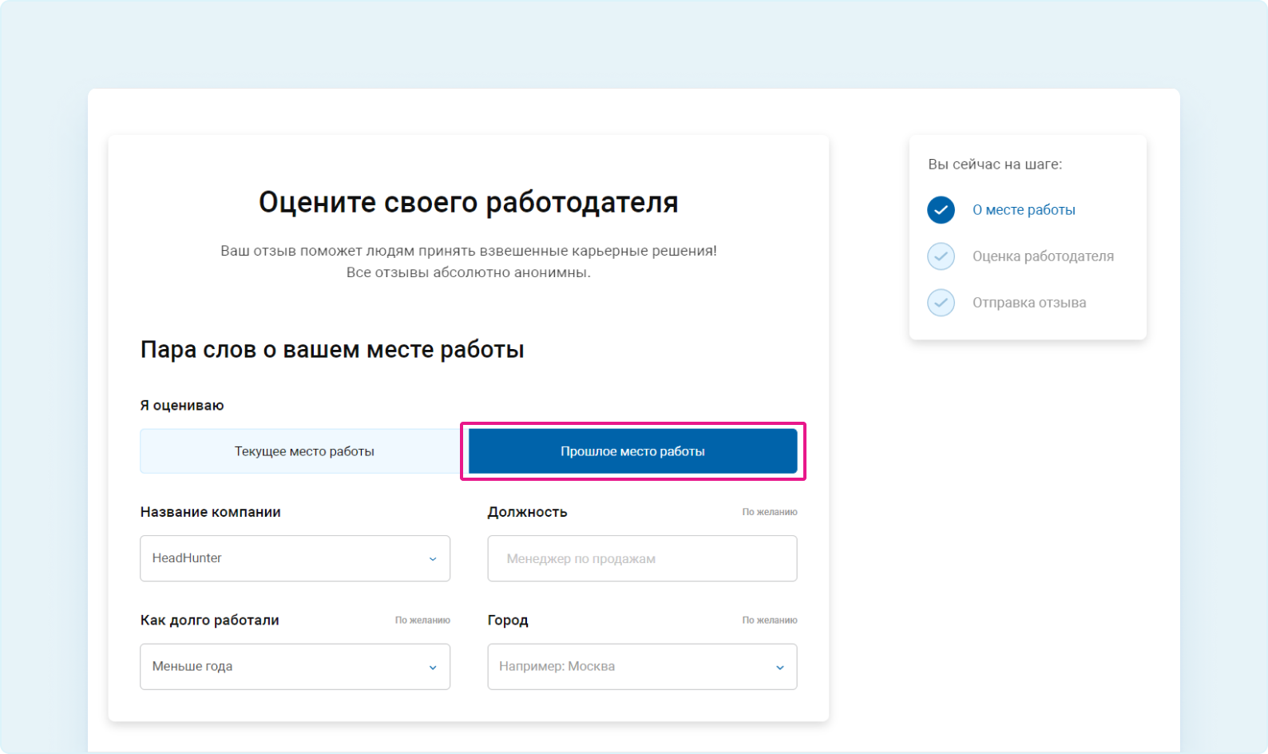Image resolution: width=1268 pixels, height=754 pixels.
Task: Go to step "Оценка работодателя"
Action: [x=1043, y=256]
